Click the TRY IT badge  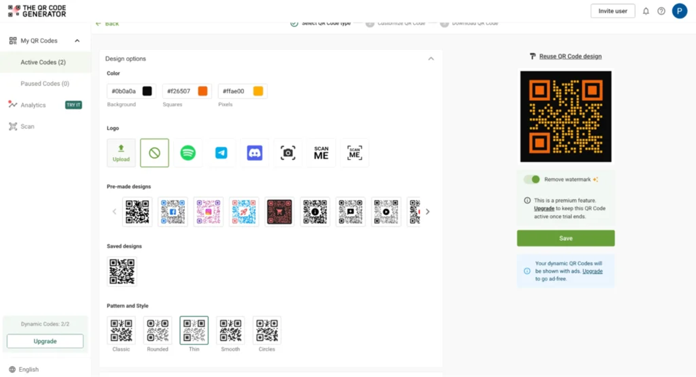[x=74, y=105]
